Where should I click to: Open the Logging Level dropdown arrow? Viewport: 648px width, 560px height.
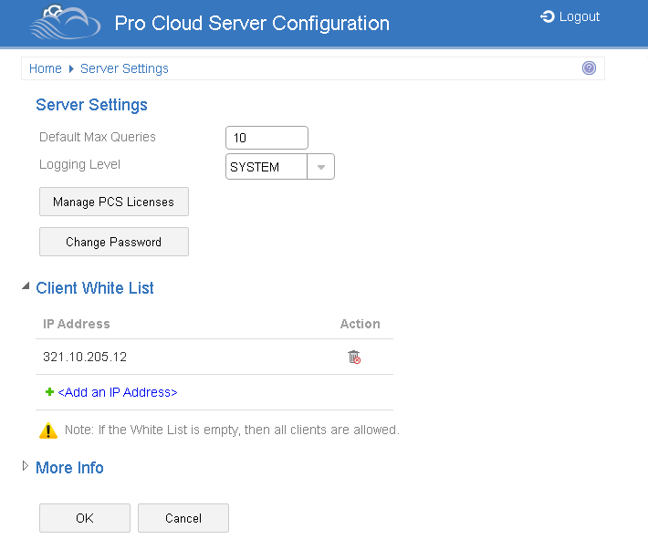(320, 167)
